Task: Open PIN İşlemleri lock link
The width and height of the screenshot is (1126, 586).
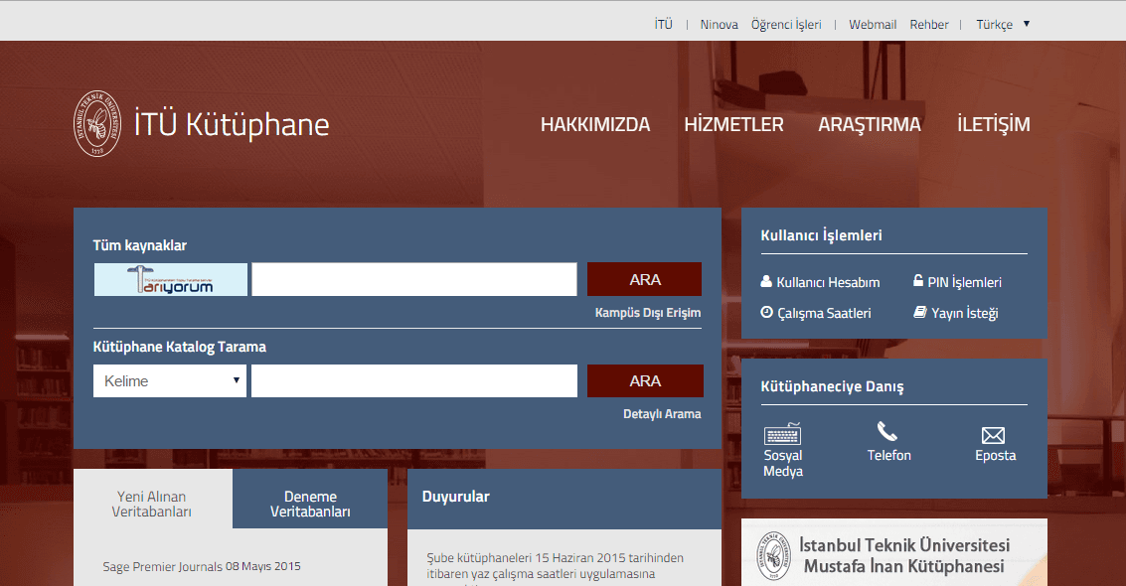Action: [x=957, y=282]
